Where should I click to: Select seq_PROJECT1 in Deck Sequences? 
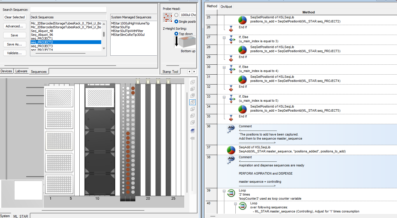point(42,38)
